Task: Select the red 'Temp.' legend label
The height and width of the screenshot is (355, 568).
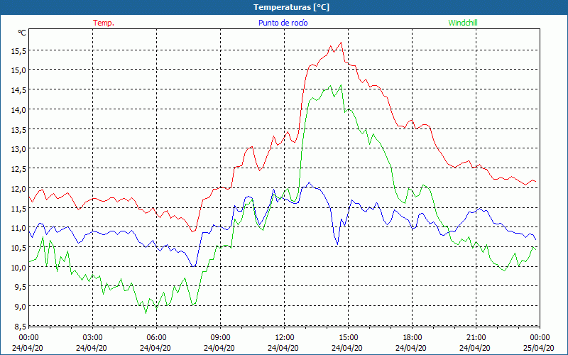Action: (x=104, y=23)
